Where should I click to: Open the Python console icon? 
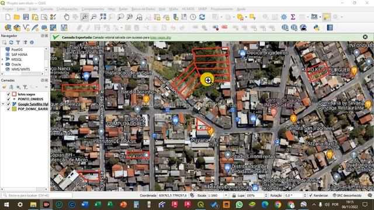pyautogui.click(x=317, y=27)
